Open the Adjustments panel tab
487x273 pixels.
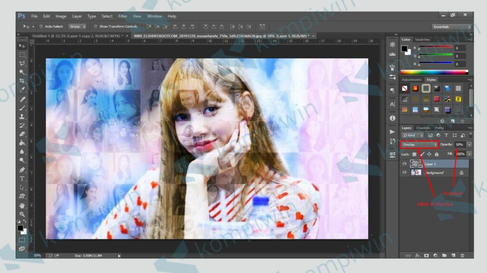(411, 80)
